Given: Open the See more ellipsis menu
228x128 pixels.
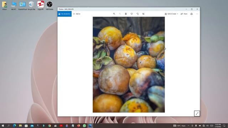Looking at the screenshot, I should point(197,14).
